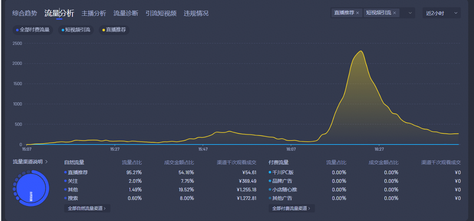
Task: Click the blue traffic donut chart
Action: 31,188
